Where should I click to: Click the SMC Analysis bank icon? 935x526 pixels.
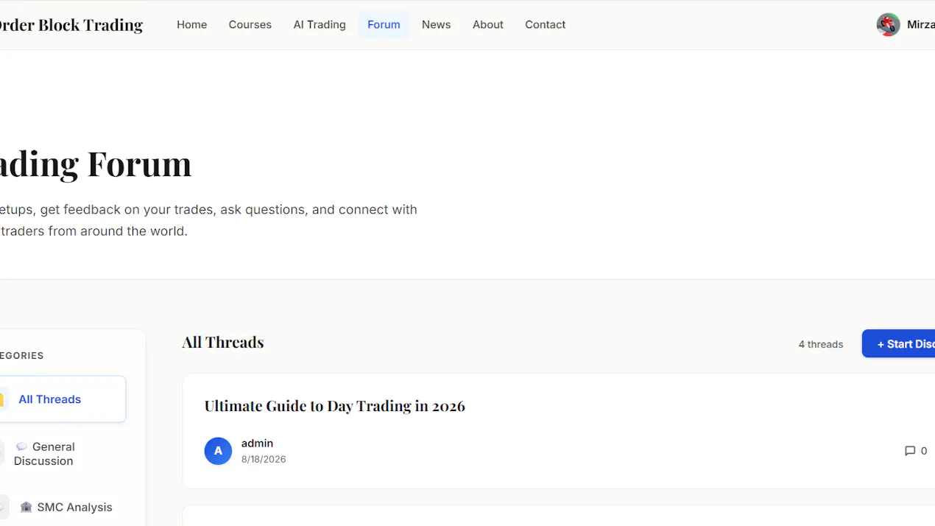point(27,507)
